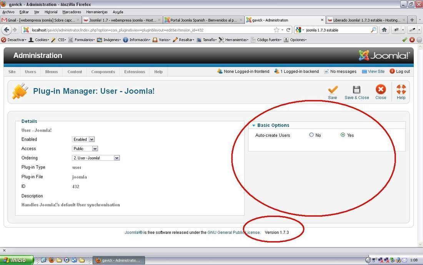Open Tamaño in Web Developer toolbar
423x265 pixels.
pyautogui.click(x=207, y=40)
